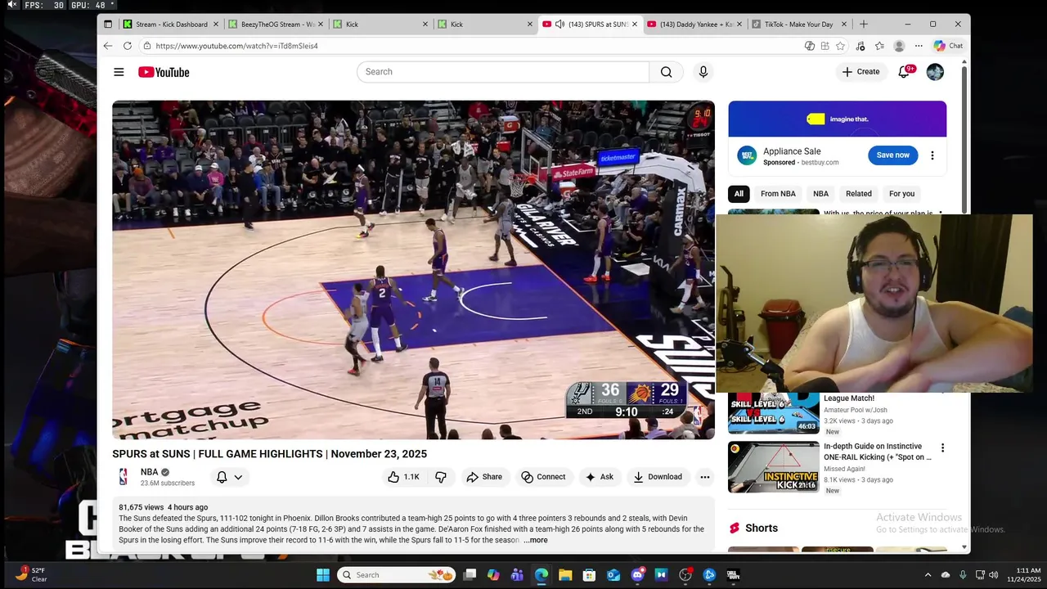This screenshot has height=589, width=1047.
Task: Open Microsoft Store from taskbar
Action: coord(589,575)
